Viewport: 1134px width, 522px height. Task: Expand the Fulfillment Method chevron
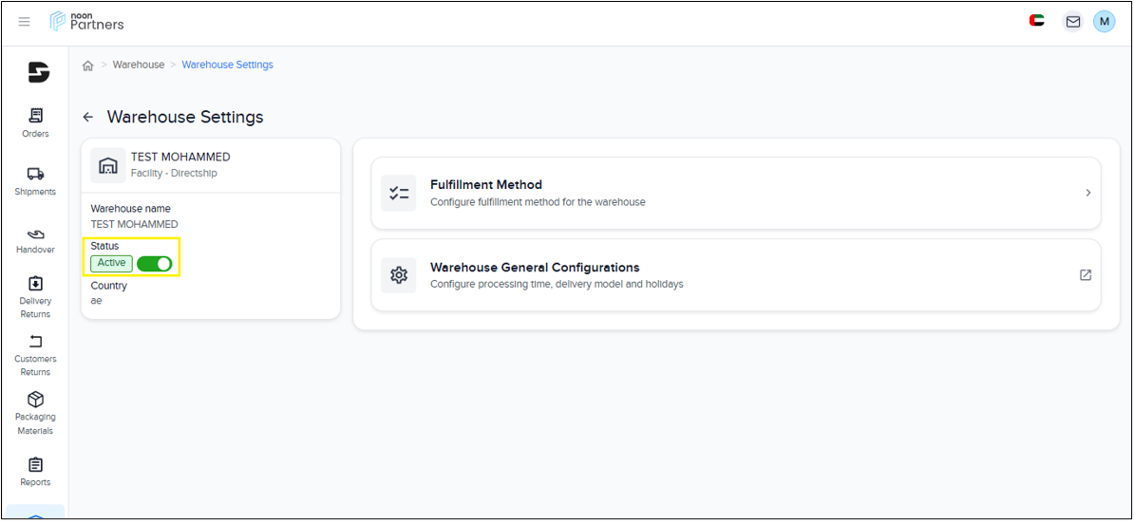pos(1087,193)
